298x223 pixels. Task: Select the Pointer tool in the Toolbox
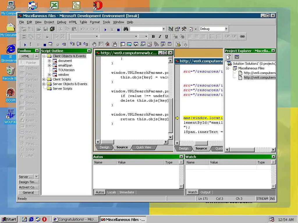point(29,63)
